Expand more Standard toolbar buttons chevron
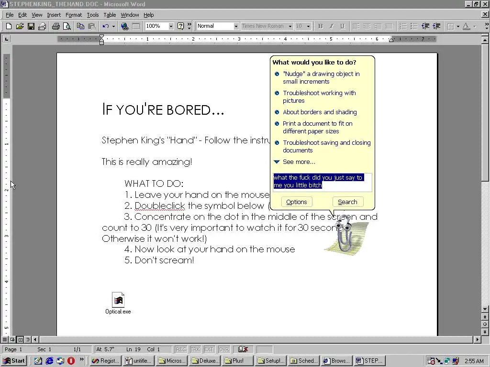This screenshot has height=367, width=490. (x=189, y=26)
